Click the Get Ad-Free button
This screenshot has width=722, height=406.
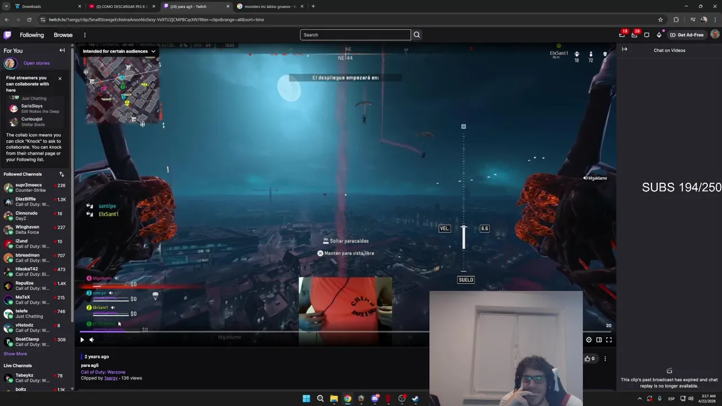click(x=687, y=35)
